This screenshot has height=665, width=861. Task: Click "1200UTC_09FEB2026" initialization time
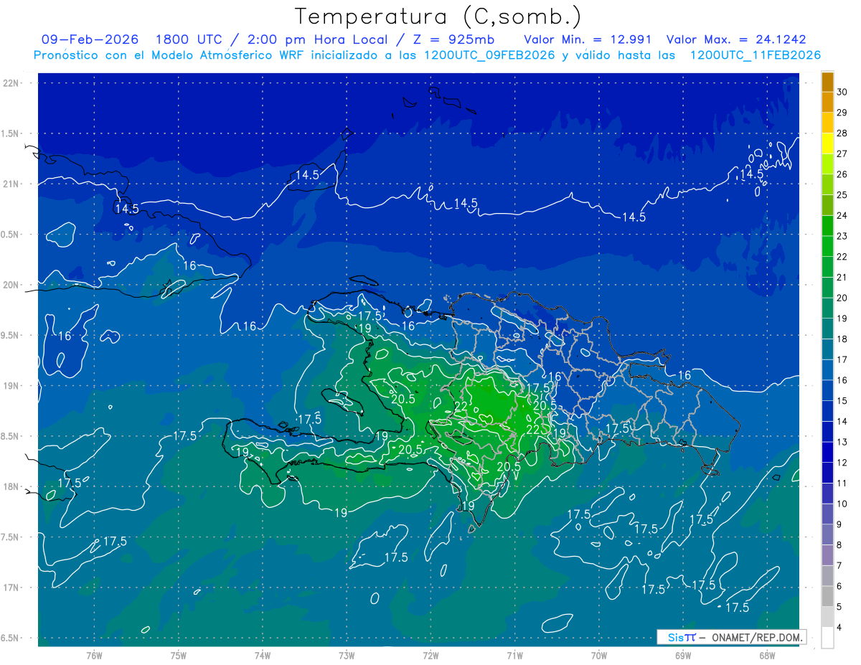490,55
